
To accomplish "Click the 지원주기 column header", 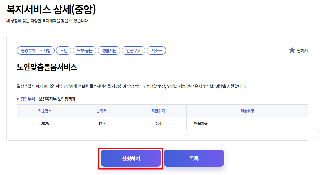I will click(x=158, y=111).
